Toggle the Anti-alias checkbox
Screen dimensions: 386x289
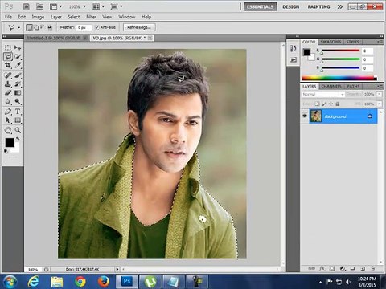(97, 27)
